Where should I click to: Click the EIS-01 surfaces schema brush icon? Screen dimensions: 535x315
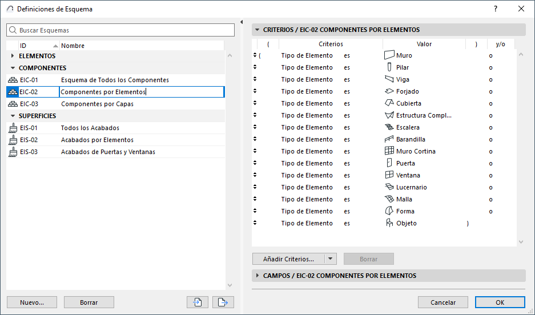tap(13, 128)
